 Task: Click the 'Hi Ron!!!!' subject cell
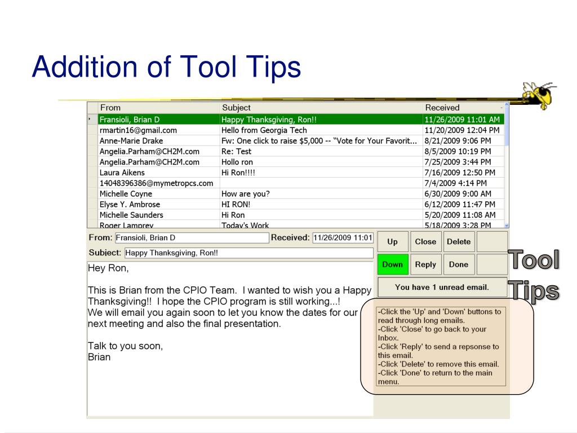click(321, 173)
